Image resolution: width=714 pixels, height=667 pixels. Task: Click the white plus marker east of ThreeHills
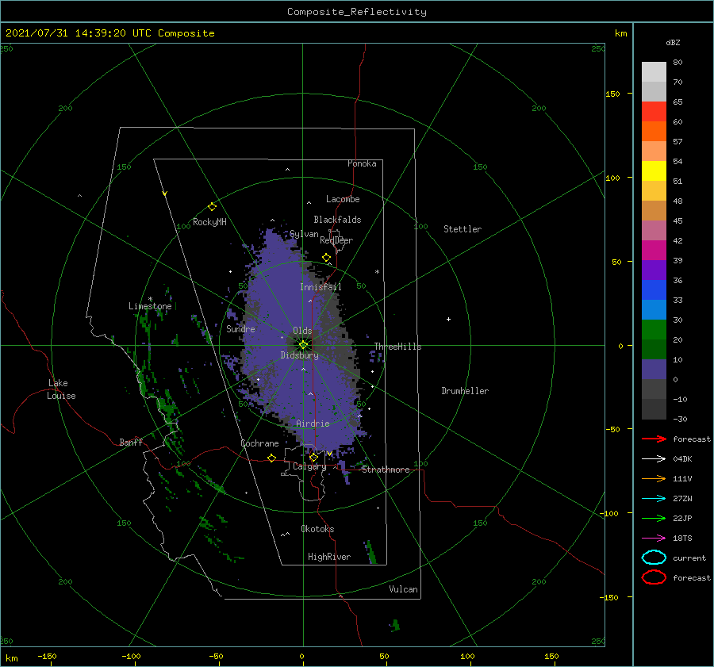(448, 319)
